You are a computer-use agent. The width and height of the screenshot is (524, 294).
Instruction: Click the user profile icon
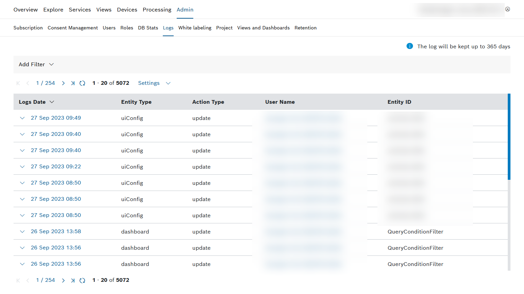[x=507, y=9]
